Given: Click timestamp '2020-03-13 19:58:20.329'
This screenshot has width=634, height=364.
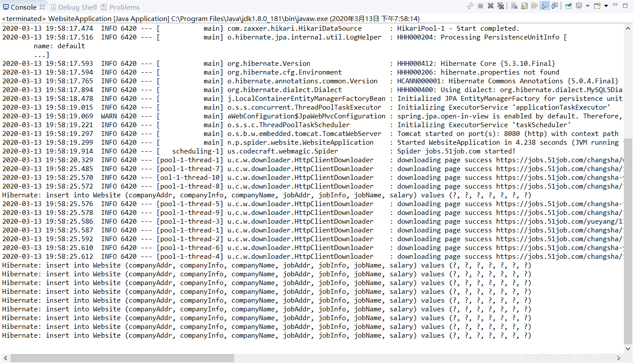Looking at the screenshot, I should click(47, 160).
